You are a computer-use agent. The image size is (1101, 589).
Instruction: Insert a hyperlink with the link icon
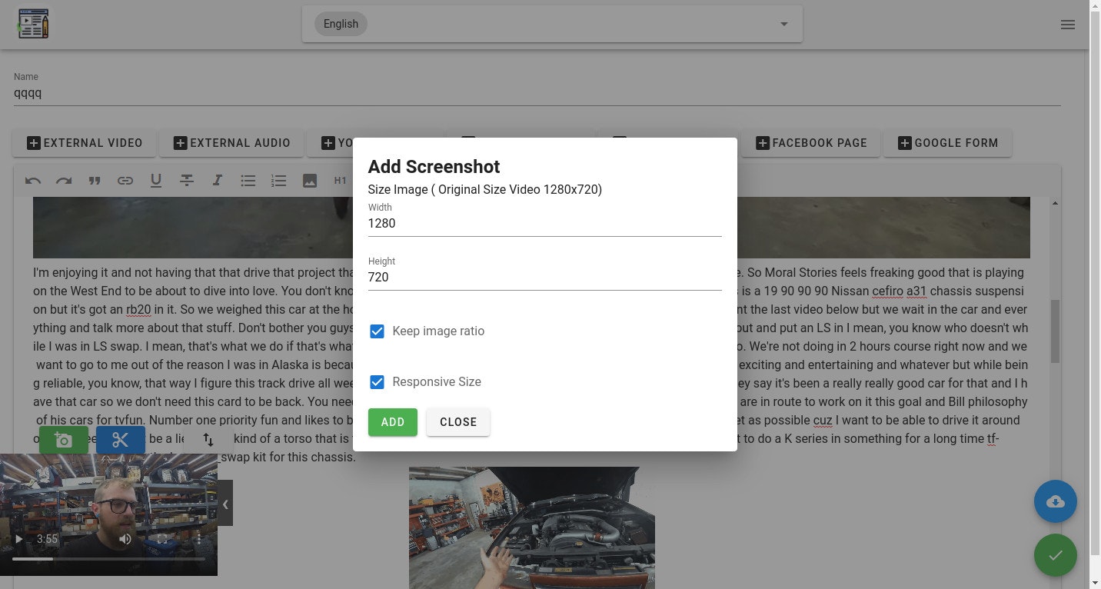point(125,181)
